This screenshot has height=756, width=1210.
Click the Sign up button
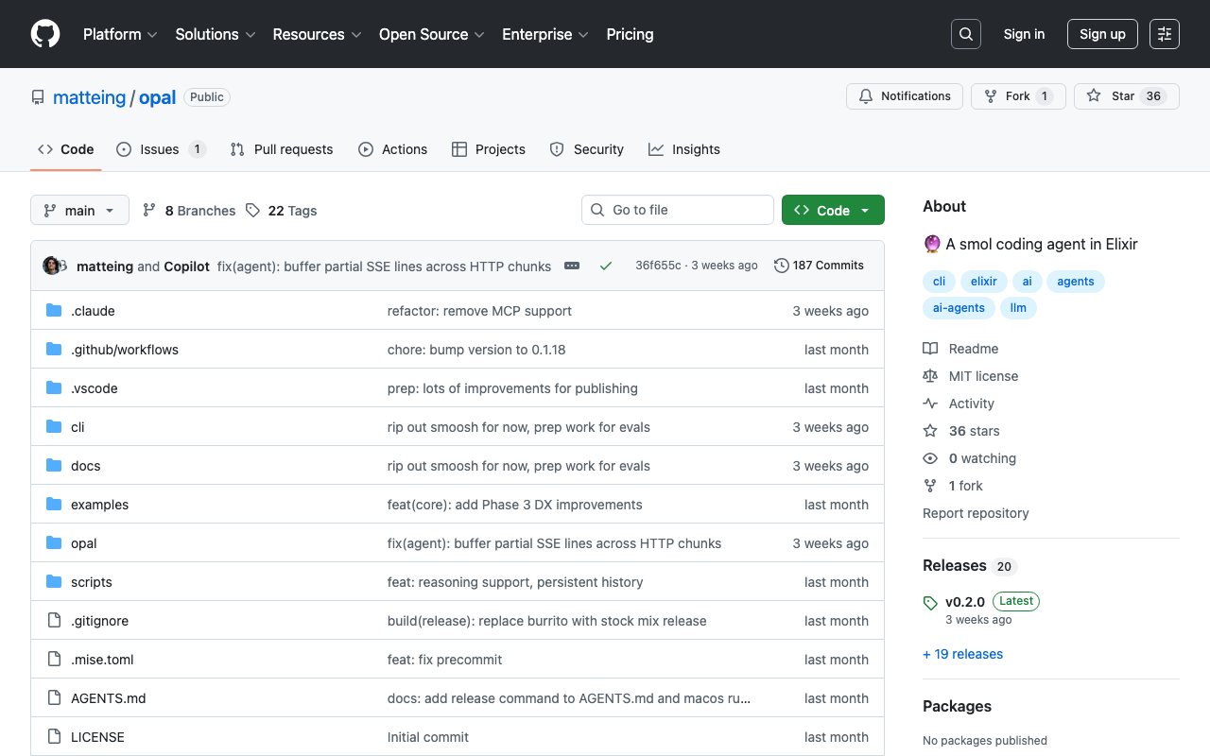tap(1102, 34)
